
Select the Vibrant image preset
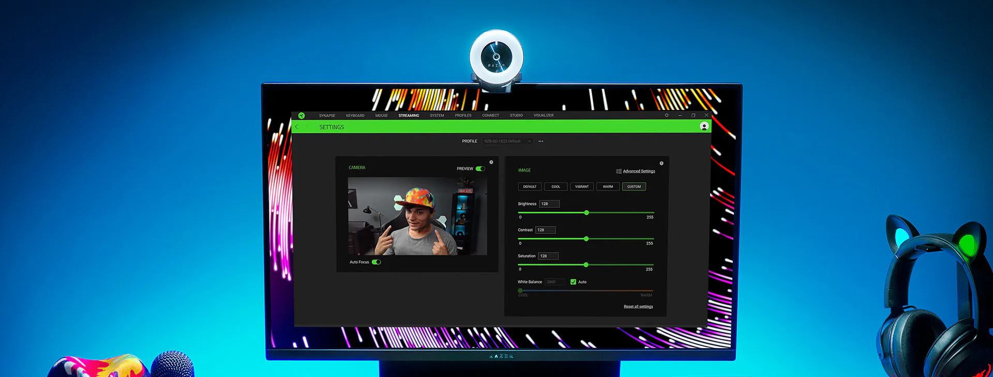tap(582, 186)
